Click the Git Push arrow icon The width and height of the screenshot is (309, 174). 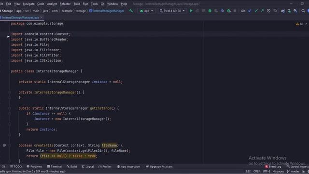coord(262,11)
